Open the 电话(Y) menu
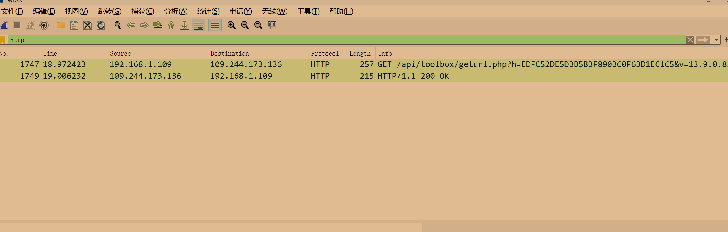 coord(241,11)
